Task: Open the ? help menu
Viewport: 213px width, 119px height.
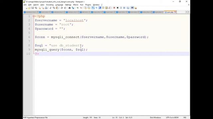Action: click(x=102, y=5)
